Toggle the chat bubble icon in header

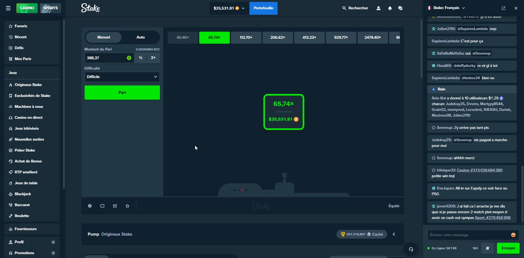[x=400, y=8]
